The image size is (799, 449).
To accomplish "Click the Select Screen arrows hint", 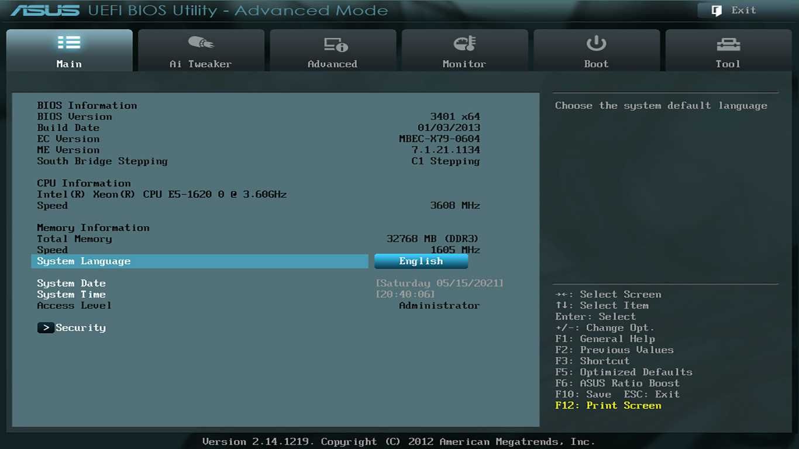I will coord(608,295).
